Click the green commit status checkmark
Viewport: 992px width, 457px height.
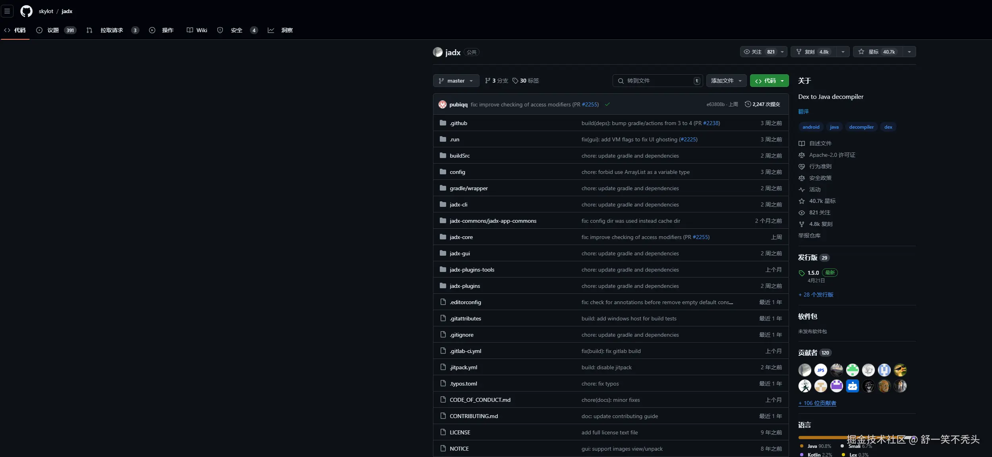[x=607, y=104]
